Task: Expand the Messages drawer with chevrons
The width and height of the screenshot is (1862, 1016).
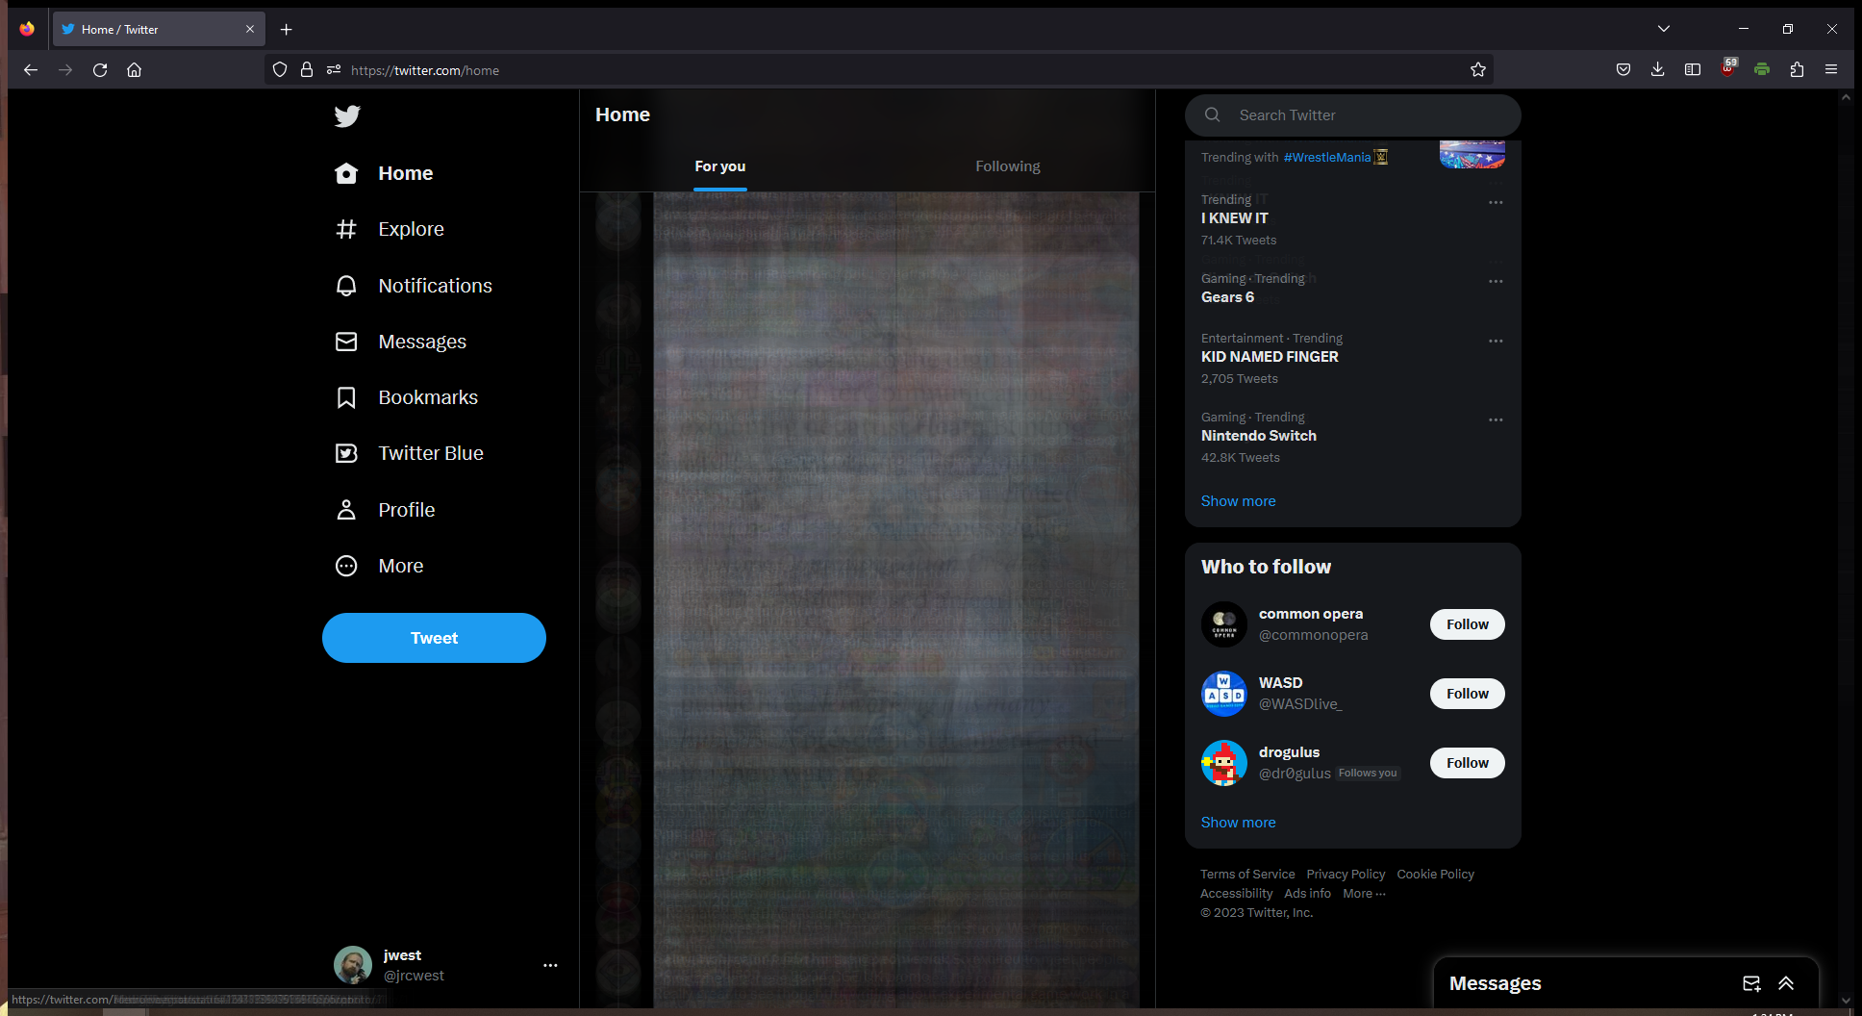Action: click(x=1786, y=983)
